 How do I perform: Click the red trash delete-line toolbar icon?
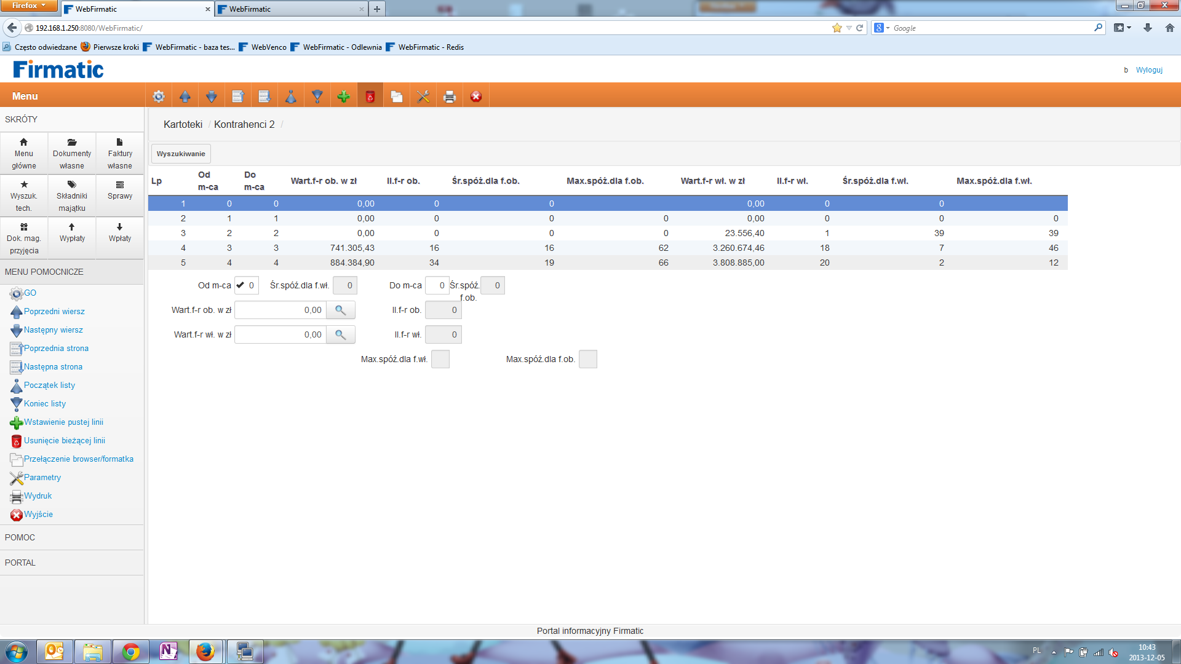[x=370, y=97]
